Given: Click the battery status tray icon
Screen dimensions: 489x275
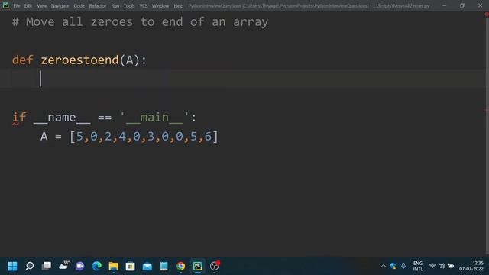Looking at the screenshot, I should pyautogui.click(x=451, y=266).
